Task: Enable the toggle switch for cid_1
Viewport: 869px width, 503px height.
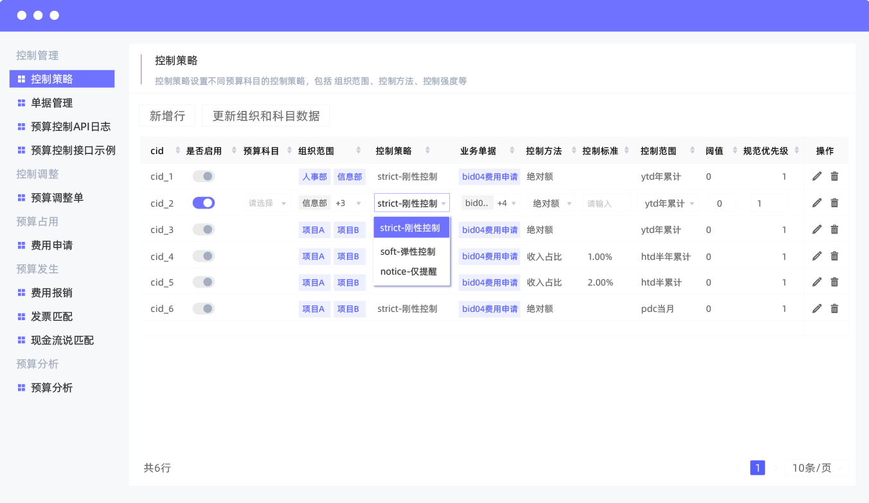Action: 204,176
